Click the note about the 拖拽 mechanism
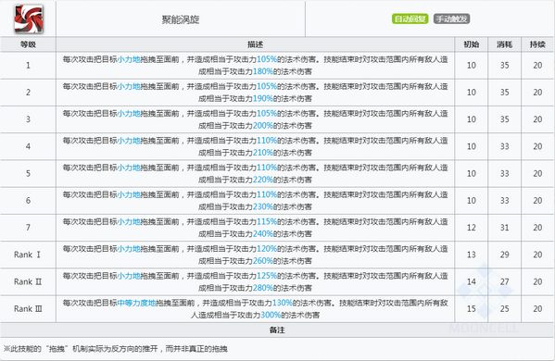This screenshot has height=361, width=555. pos(116,349)
